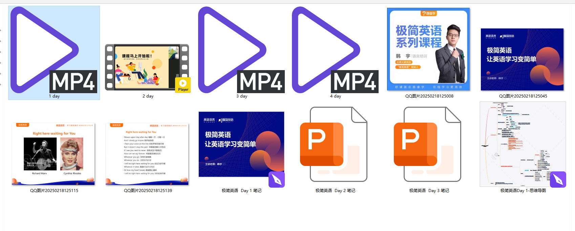Click the '1 day' file name label
Screen dimensions: 575x231
pos(54,96)
